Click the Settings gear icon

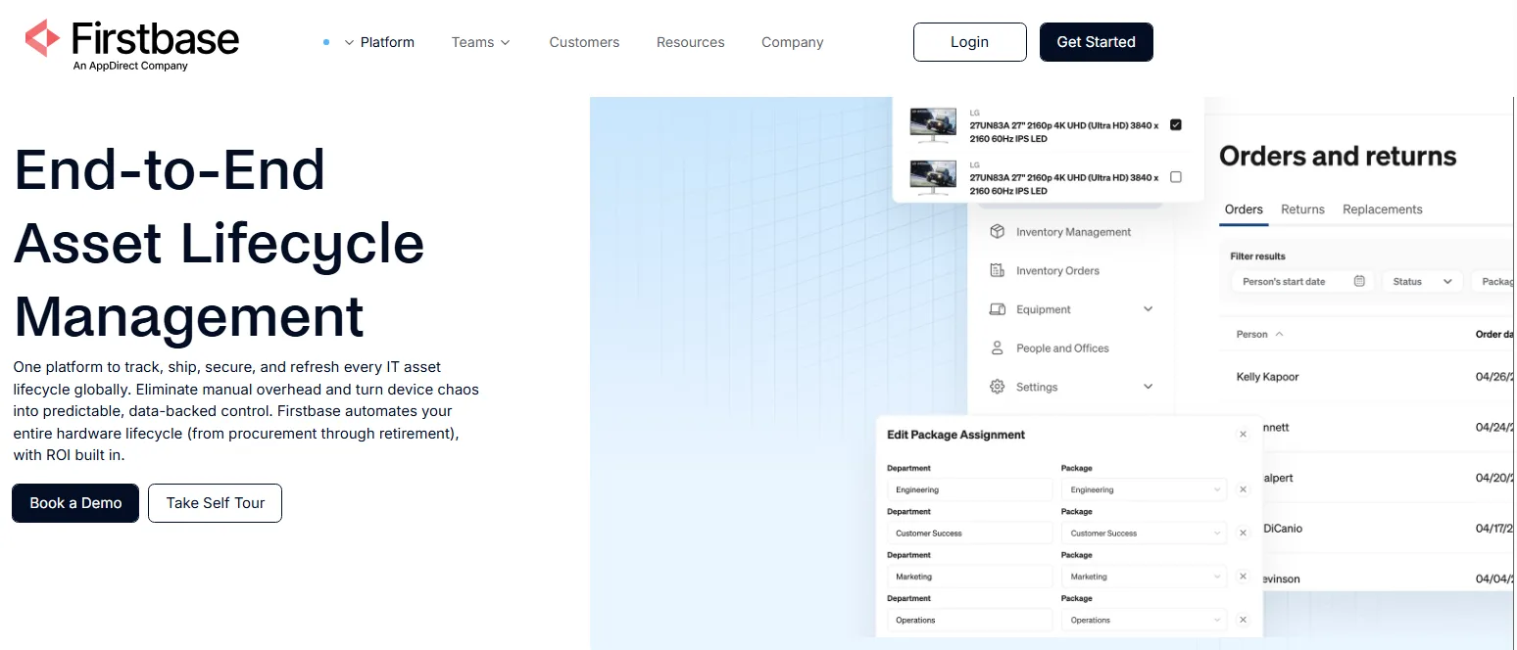[x=998, y=387]
